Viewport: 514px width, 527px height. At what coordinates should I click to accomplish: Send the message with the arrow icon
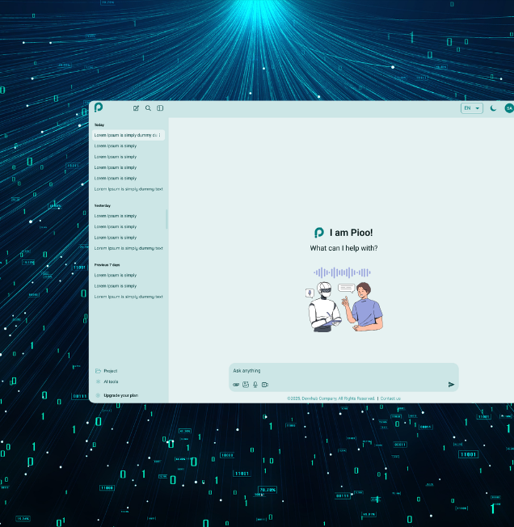451,385
